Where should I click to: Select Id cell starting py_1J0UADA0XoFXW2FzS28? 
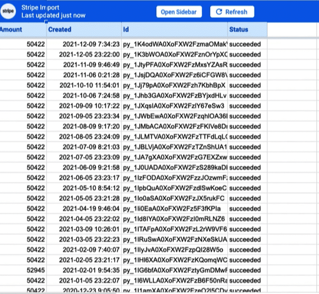coord(174,167)
